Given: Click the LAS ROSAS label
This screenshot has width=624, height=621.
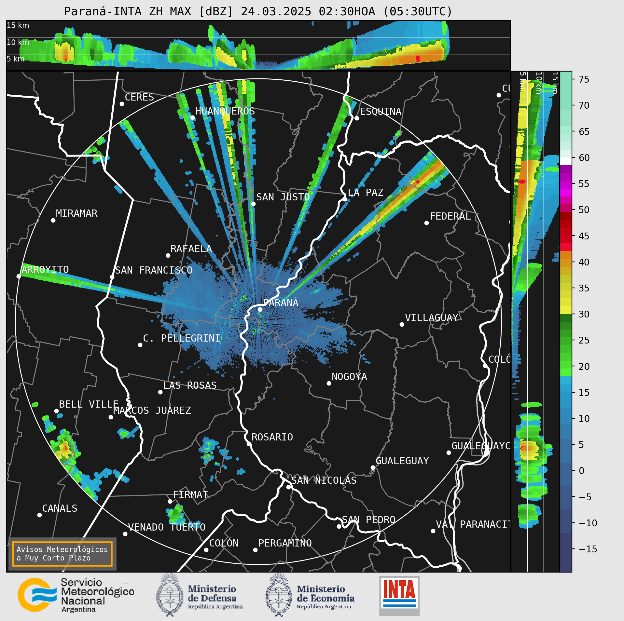Looking at the screenshot, I should [x=190, y=385].
